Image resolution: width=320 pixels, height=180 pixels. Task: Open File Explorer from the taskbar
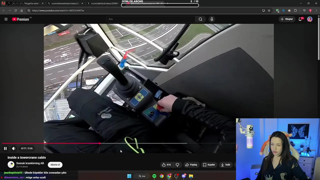tap(191, 176)
